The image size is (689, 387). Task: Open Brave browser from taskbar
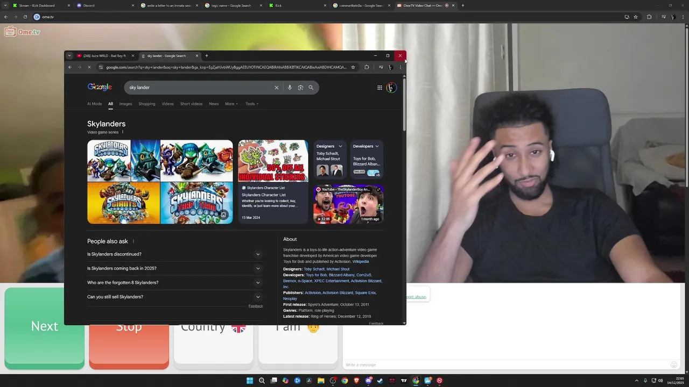356,381
